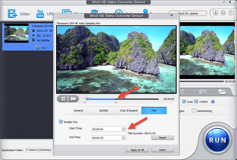Close the trim dialog window

[x=172, y=15]
